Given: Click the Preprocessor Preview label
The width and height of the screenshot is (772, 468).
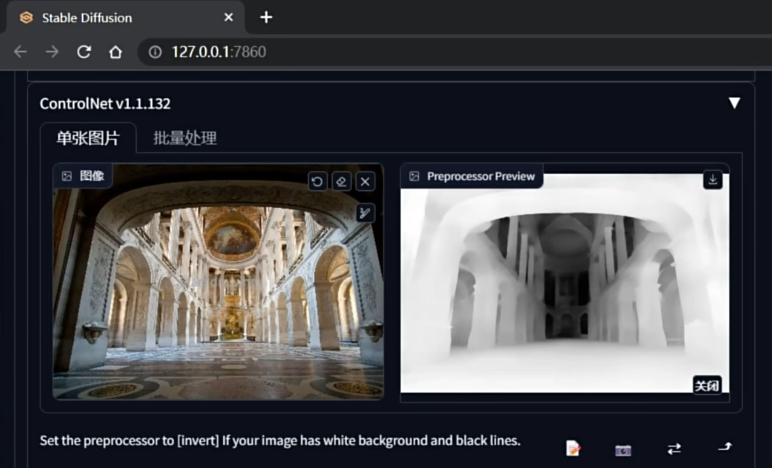Looking at the screenshot, I should (x=472, y=176).
